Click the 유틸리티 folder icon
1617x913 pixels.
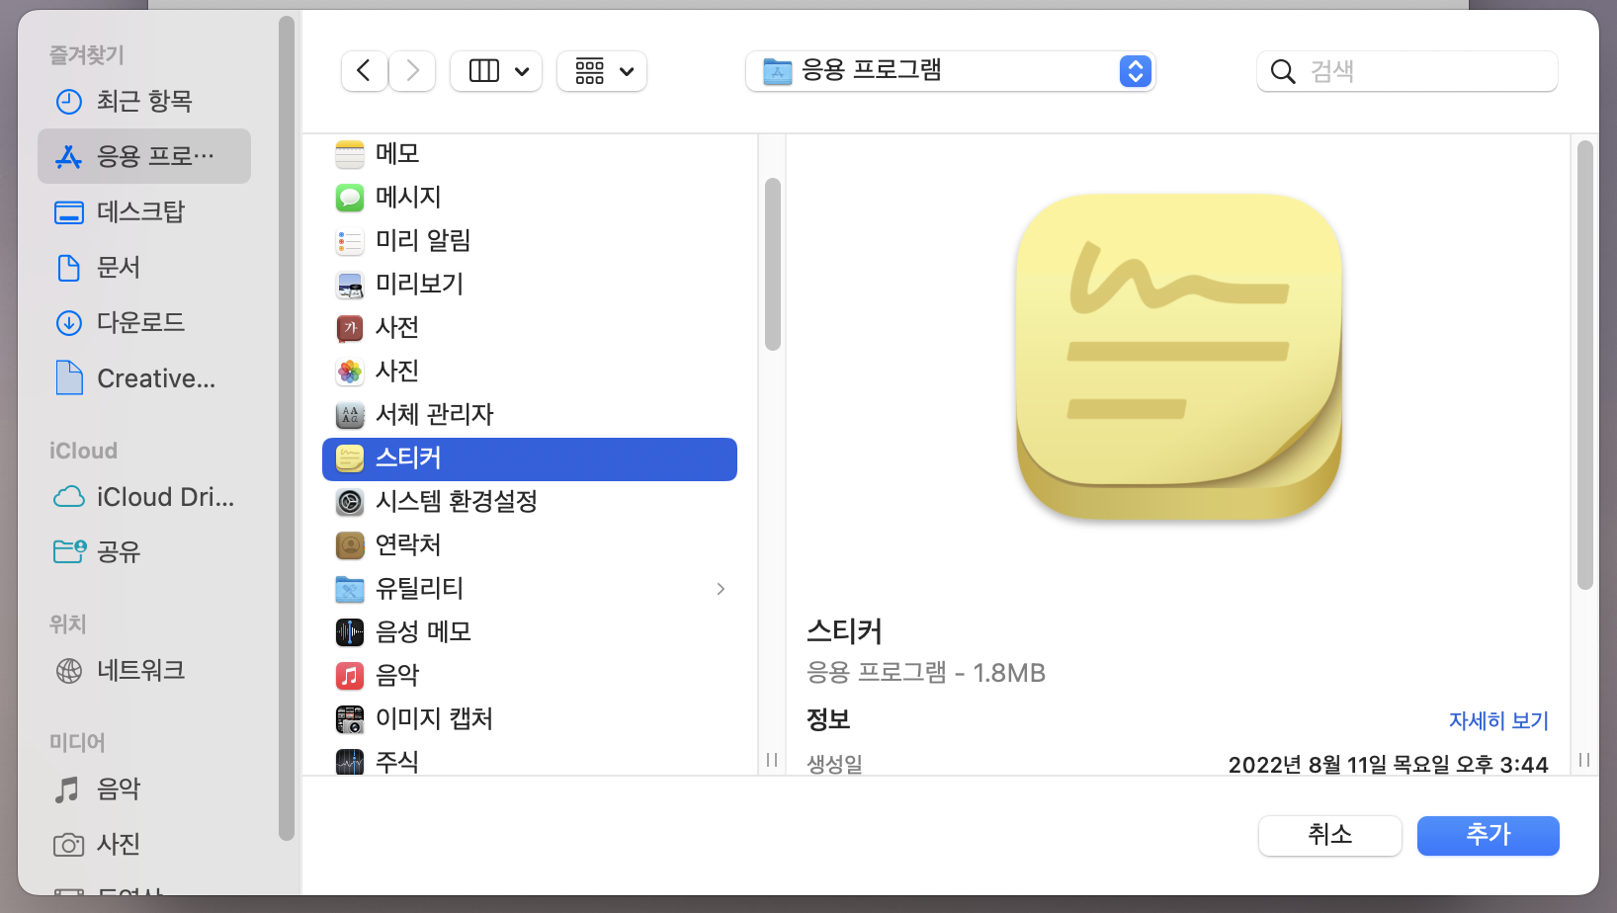(350, 589)
